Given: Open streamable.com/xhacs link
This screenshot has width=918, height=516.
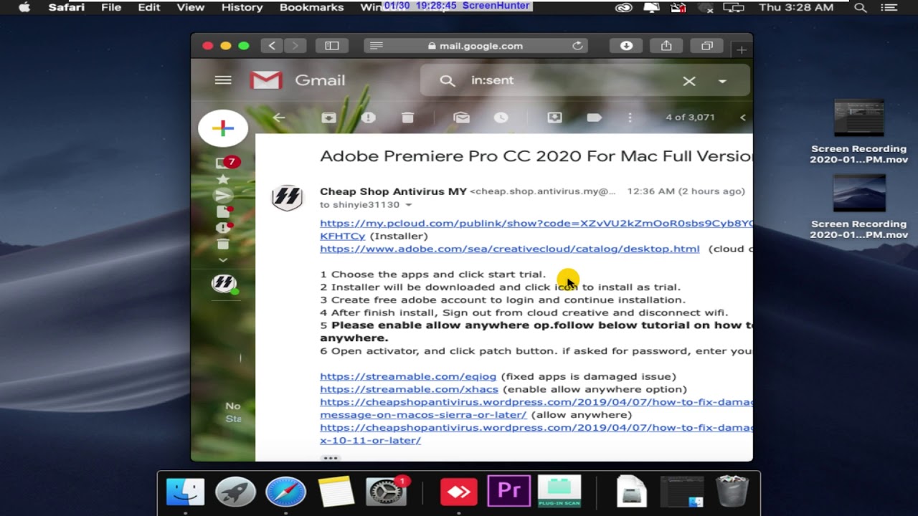Looking at the screenshot, I should click(409, 389).
